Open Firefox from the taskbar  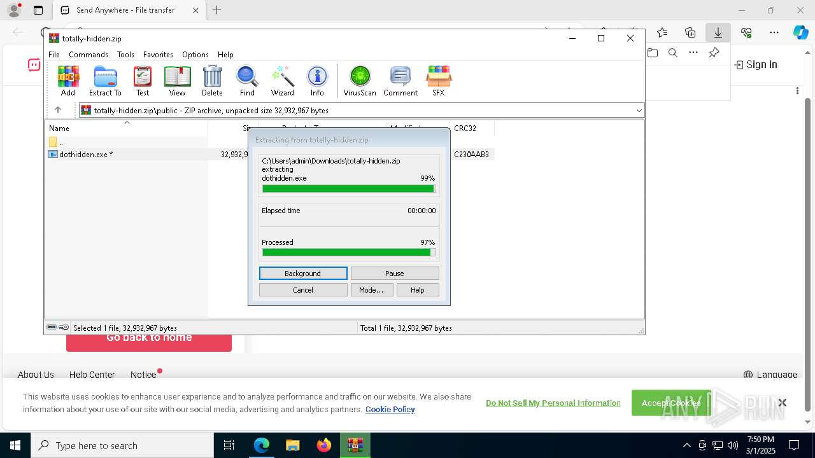tap(324, 445)
